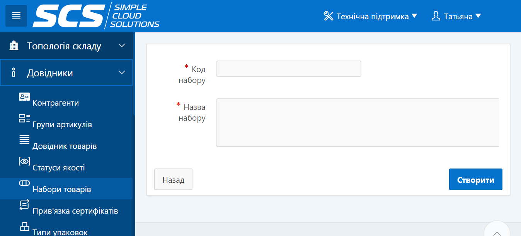The width and height of the screenshot is (521, 236).
Task: Click the Назад button
Action: (x=173, y=180)
